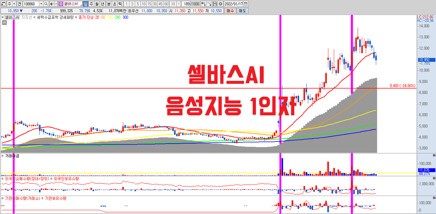Select the 분 minute chart tab

tap(109, 4)
